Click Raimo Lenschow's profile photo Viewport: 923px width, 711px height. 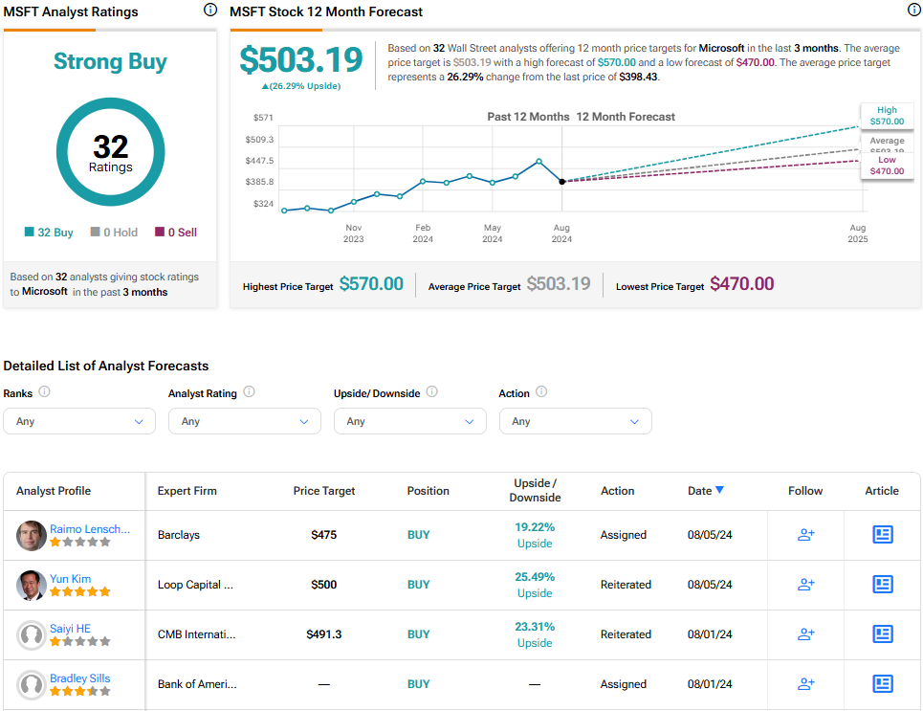click(x=32, y=536)
